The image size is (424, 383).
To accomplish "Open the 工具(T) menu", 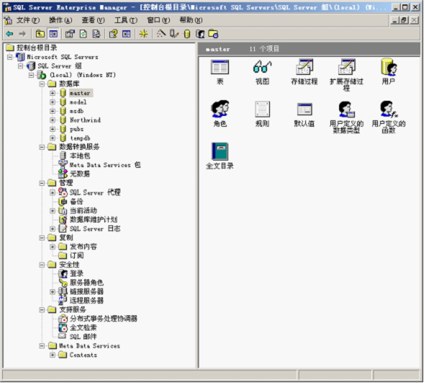I will tap(126, 20).
